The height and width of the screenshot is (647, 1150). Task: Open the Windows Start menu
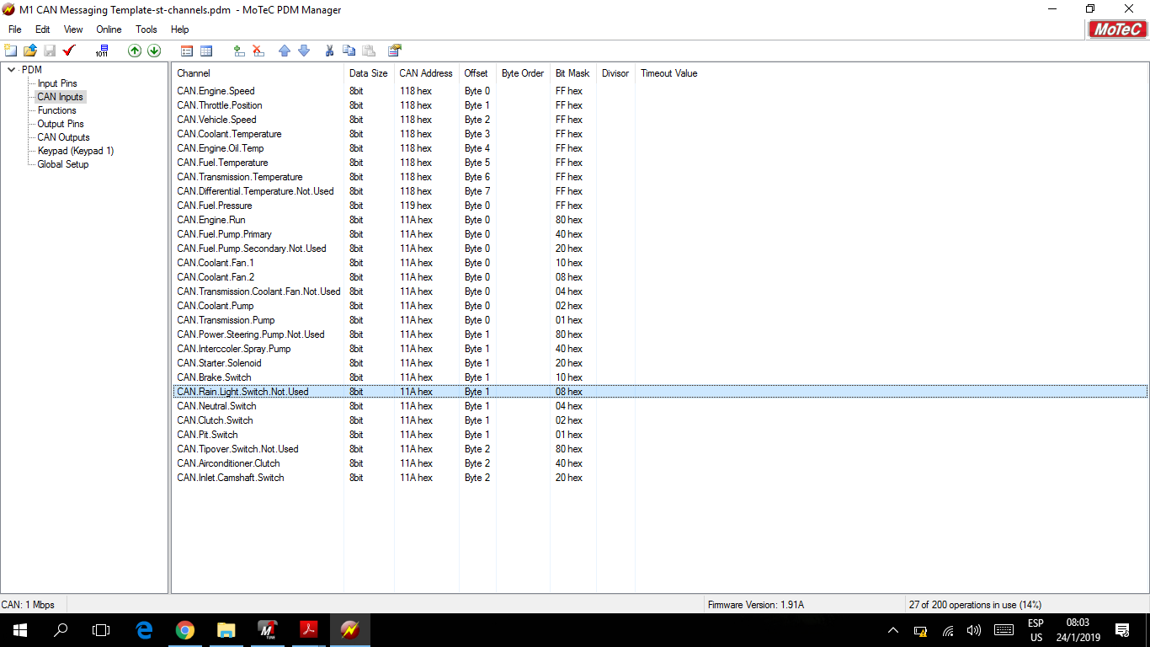(x=20, y=629)
